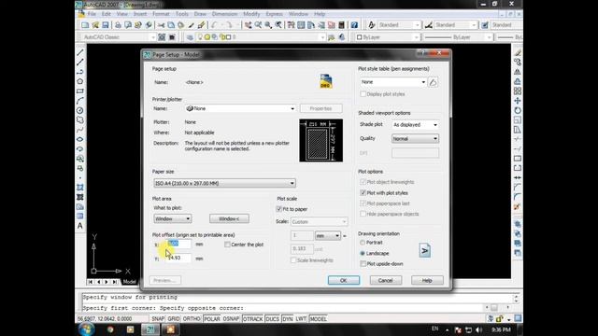Open the scale units mm dropdown
The width and height of the screenshot is (598, 336).
[328, 236]
